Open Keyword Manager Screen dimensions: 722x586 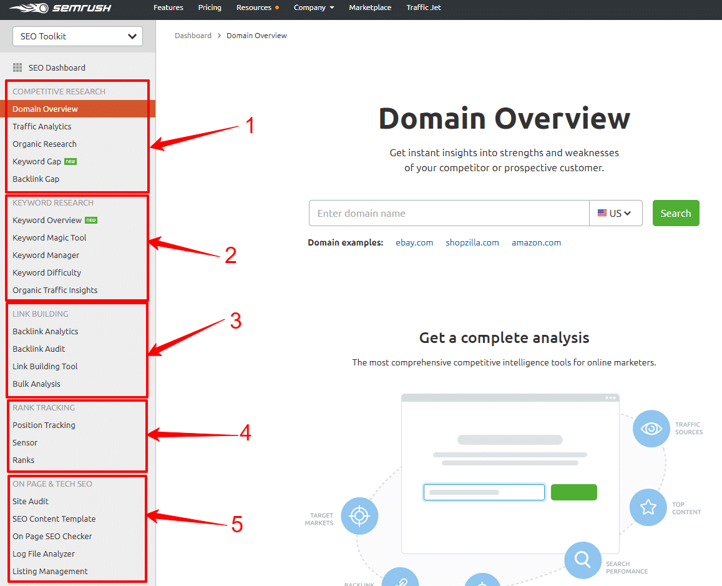click(46, 256)
